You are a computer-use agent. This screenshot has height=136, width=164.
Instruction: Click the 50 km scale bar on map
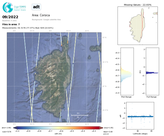(x=80, y=115)
